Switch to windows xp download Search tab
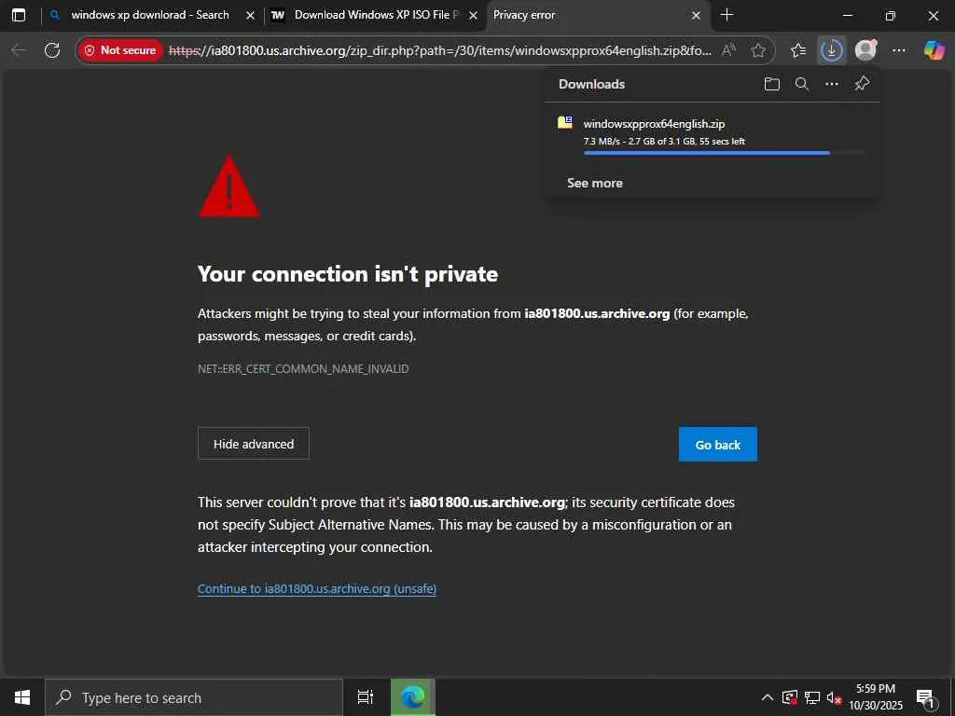Screen dimensions: 955x716 [x=152, y=15]
